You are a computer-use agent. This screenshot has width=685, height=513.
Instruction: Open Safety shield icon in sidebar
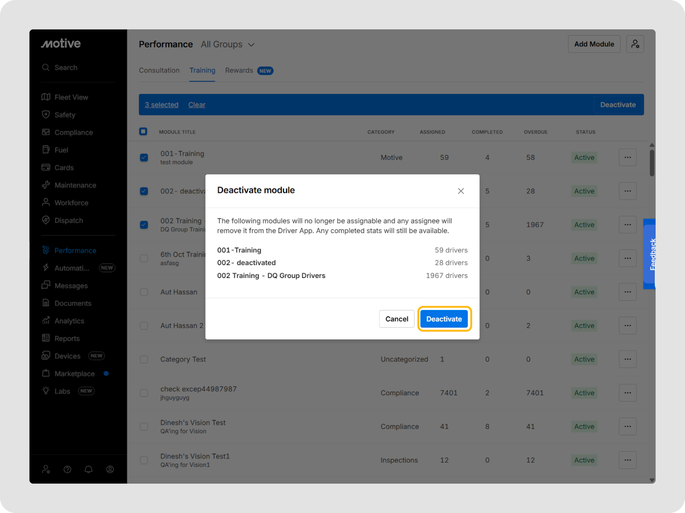[x=46, y=115]
